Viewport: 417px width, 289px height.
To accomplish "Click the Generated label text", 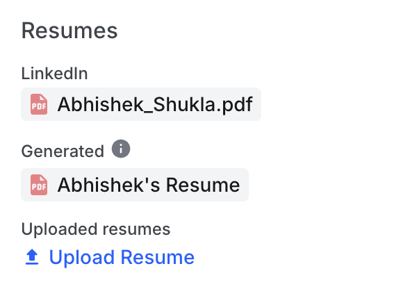I will [x=63, y=151].
